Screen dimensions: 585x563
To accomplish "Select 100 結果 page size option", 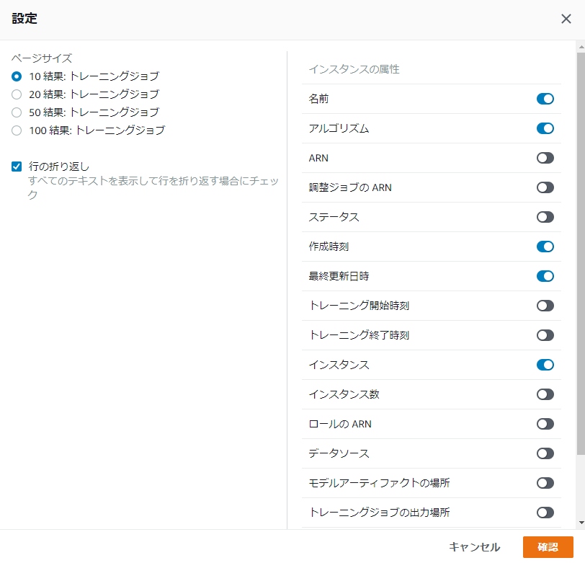I will [17, 130].
